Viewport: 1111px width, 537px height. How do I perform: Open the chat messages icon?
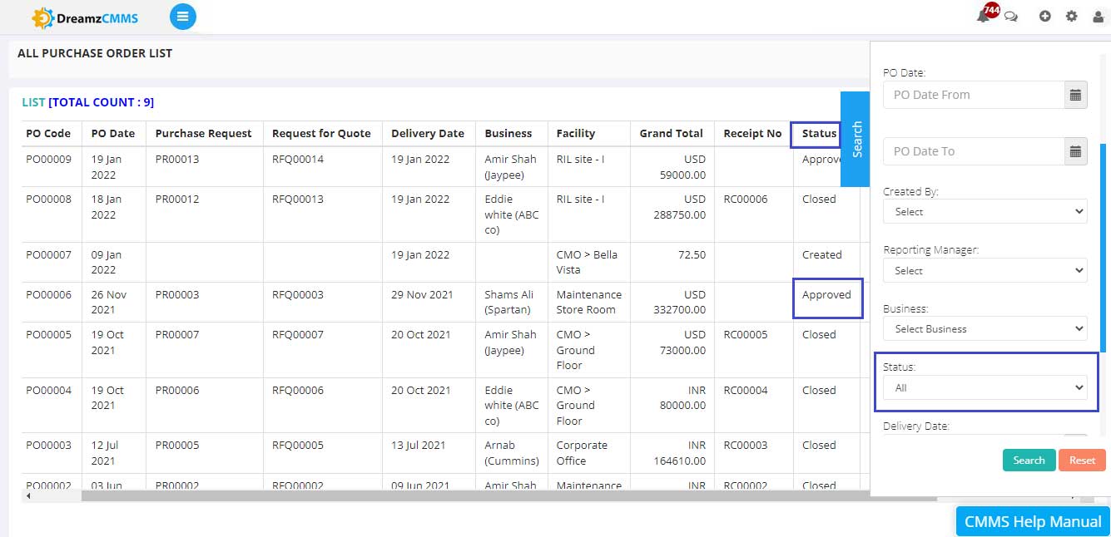[x=1011, y=17]
